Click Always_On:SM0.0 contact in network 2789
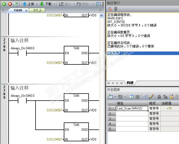 pos(22,101)
